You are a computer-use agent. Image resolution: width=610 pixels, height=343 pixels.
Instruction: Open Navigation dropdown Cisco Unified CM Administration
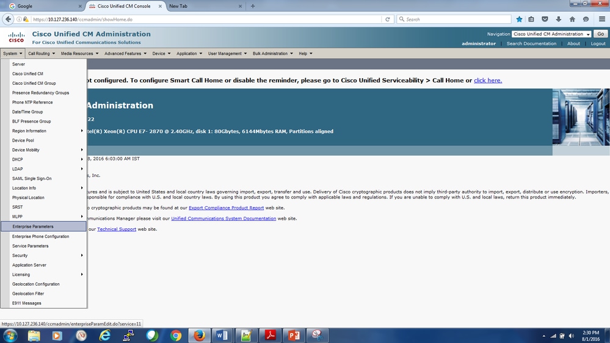pyautogui.click(x=551, y=34)
